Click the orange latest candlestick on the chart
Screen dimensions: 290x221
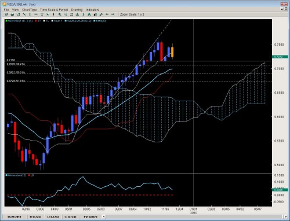172,51
